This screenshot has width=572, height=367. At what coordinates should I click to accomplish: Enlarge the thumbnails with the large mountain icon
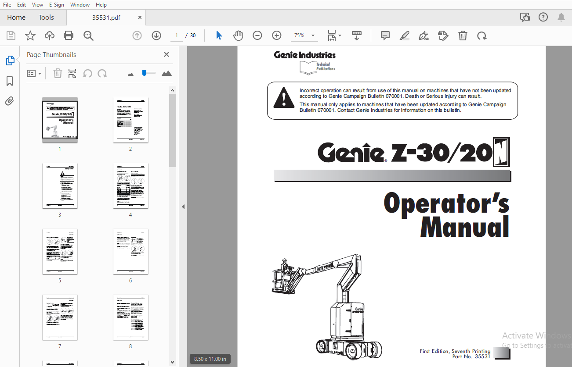tap(167, 73)
